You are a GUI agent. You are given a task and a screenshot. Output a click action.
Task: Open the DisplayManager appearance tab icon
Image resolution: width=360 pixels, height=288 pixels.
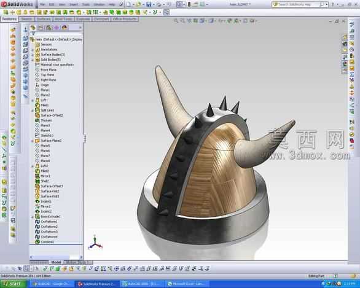click(x=65, y=28)
